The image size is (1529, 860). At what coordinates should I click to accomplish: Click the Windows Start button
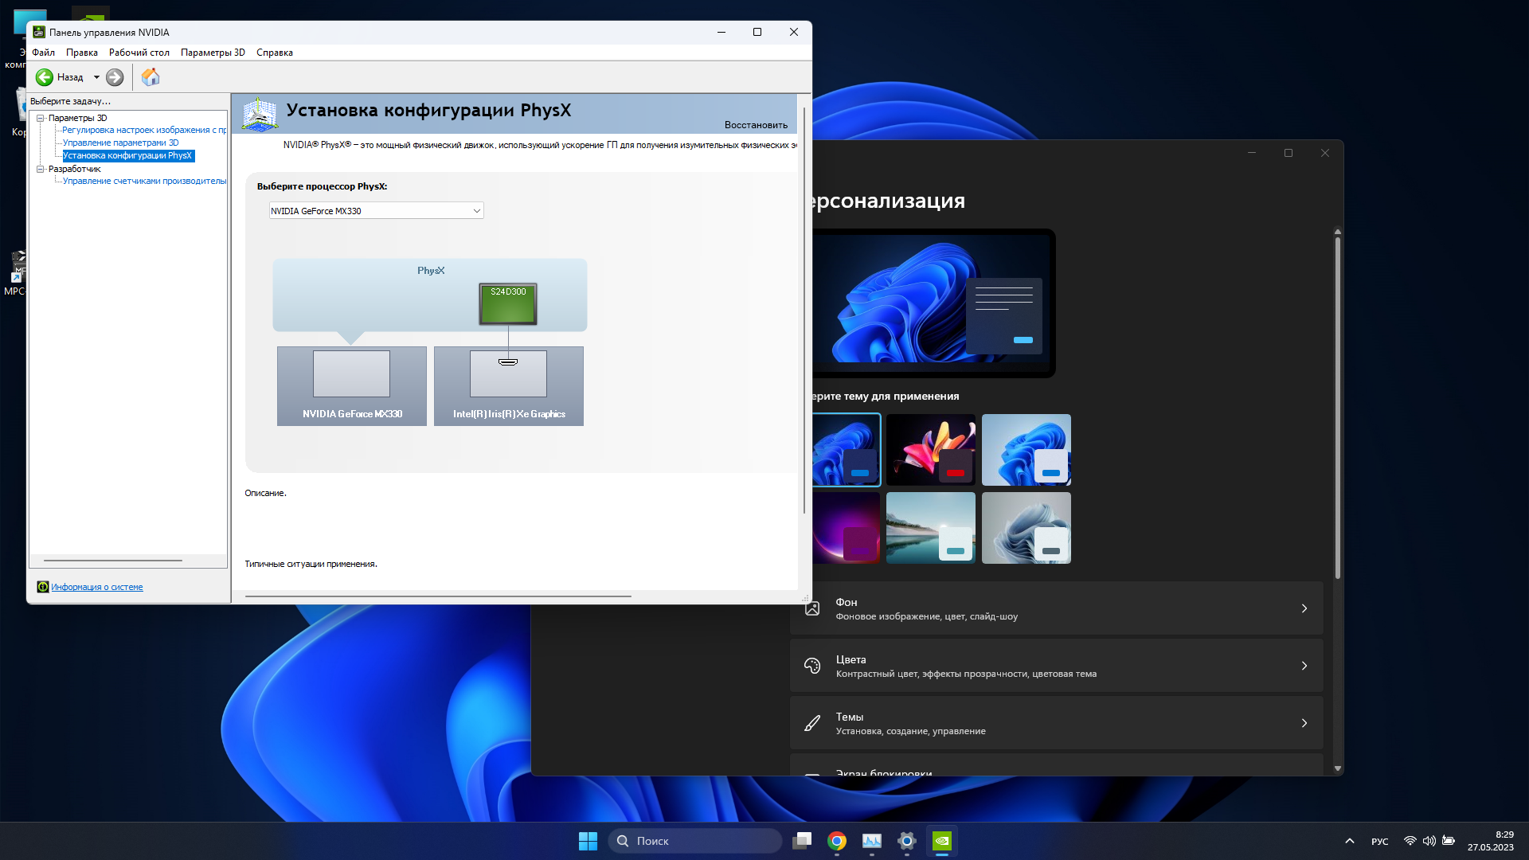[x=588, y=841]
